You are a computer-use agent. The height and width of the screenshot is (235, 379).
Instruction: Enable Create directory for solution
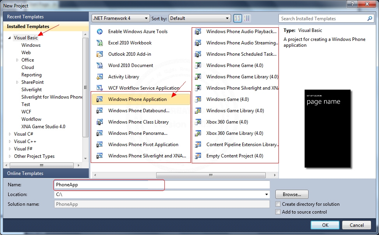278,204
